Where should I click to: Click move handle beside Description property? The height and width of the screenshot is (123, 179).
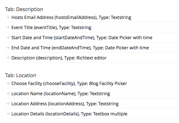point(8,58)
